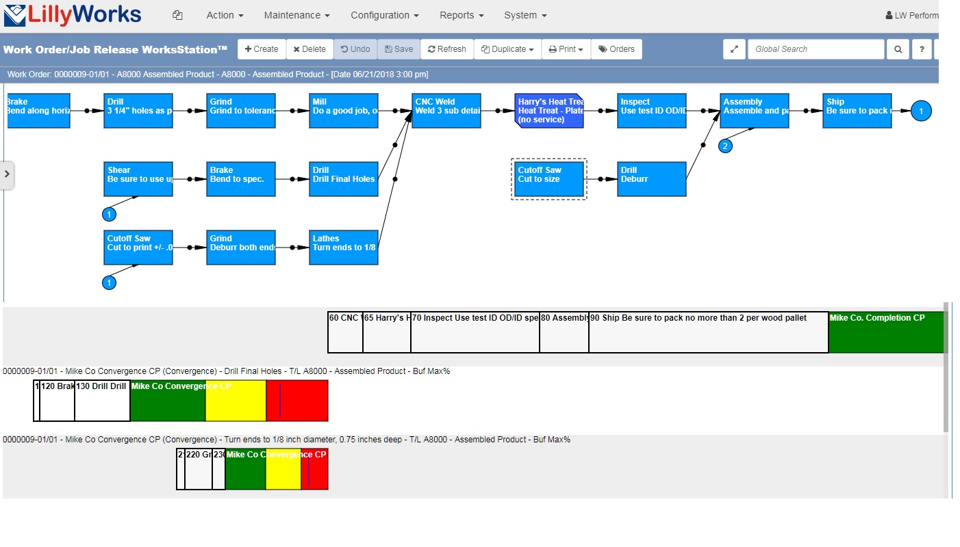Viewport: 960px width, 547px height.
Task: Click the Undo button
Action: (x=355, y=49)
